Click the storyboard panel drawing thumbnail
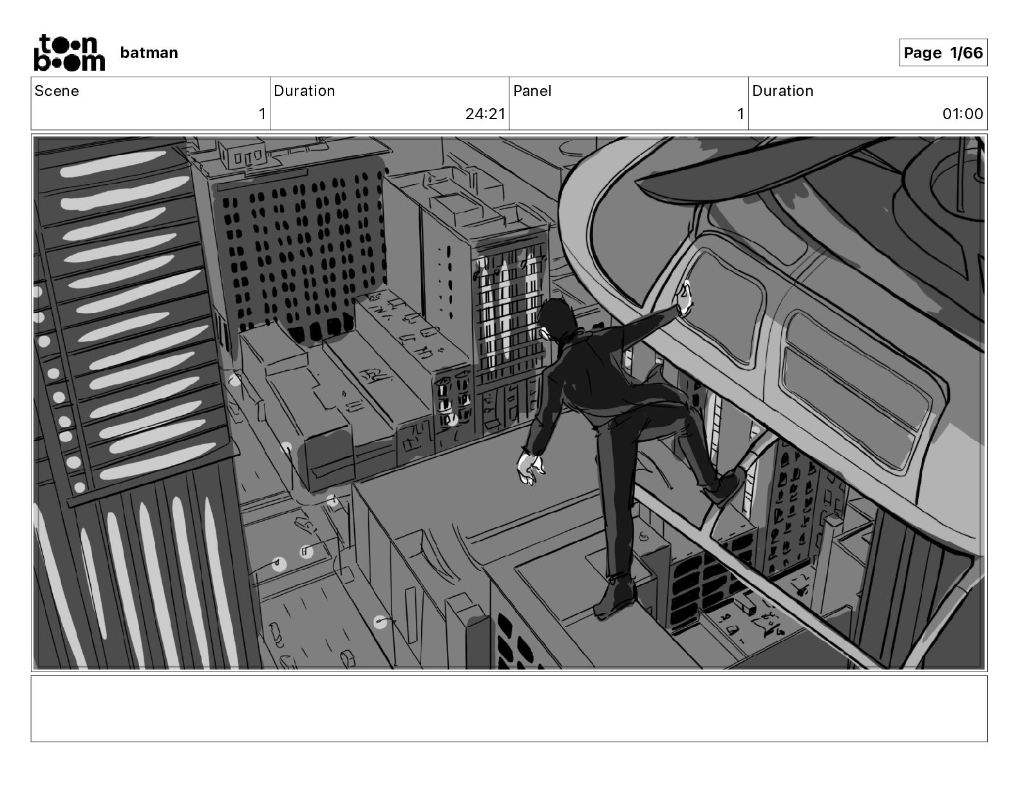 point(509,403)
